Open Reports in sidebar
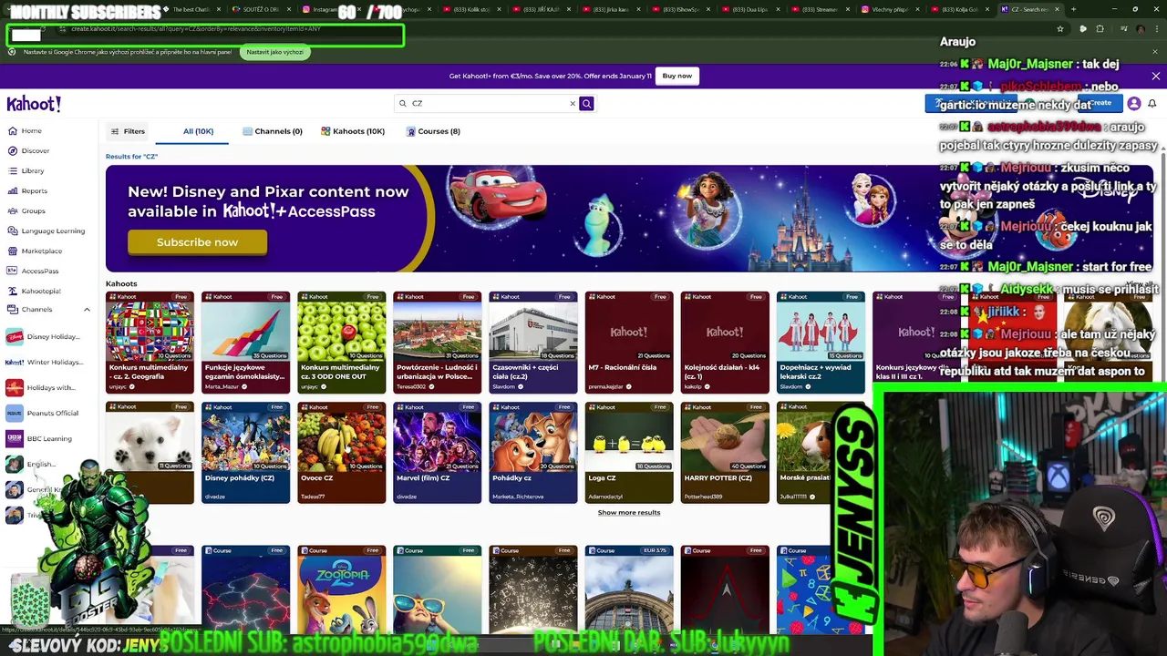This screenshot has height=656, width=1167. pyautogui.click(x=34, y=190)
